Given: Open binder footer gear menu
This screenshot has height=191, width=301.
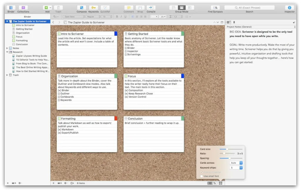Looking at the screenshot, I should 20,183.
